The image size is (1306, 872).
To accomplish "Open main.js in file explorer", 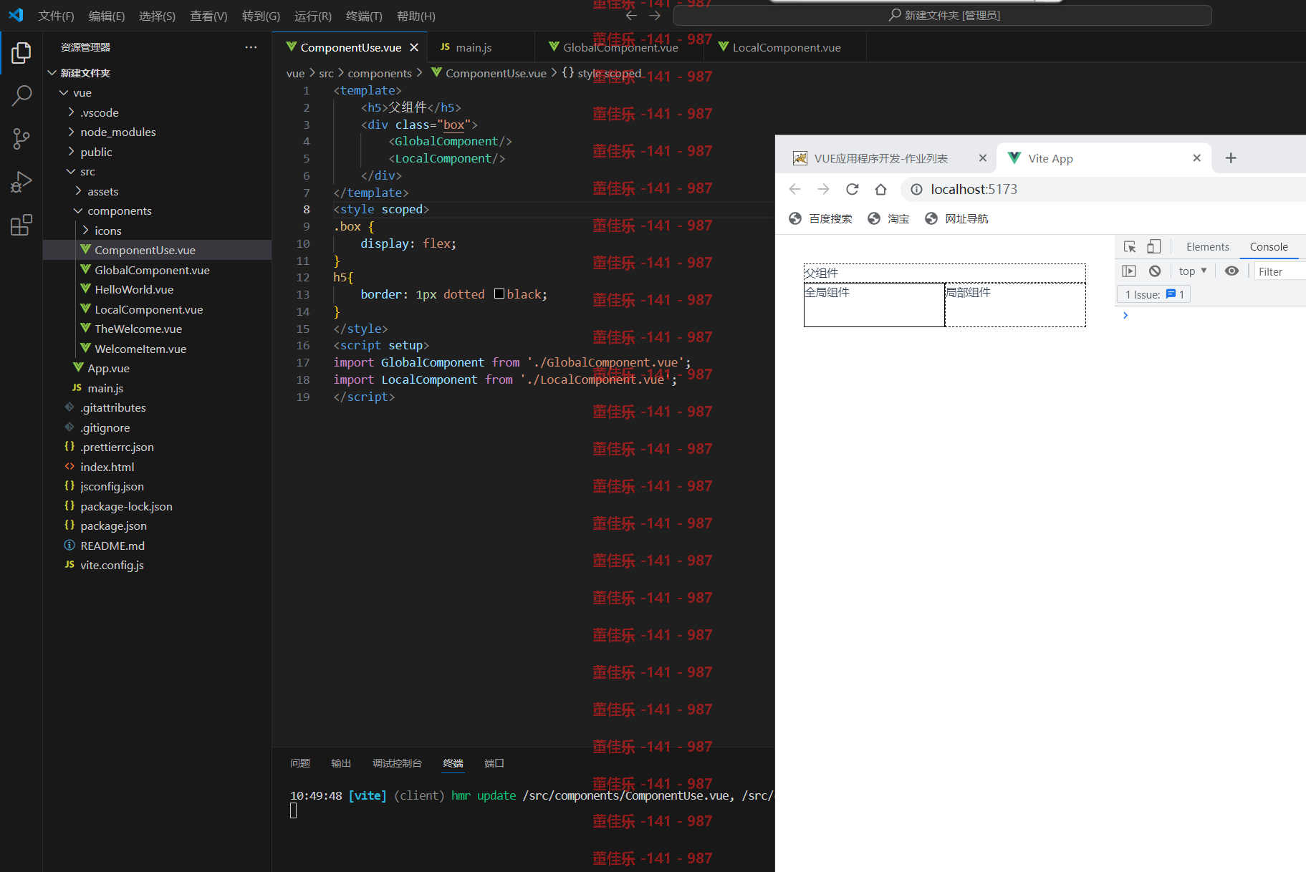I will 158,388.
